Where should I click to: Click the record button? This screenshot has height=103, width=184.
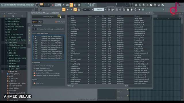tap(53, 5)
